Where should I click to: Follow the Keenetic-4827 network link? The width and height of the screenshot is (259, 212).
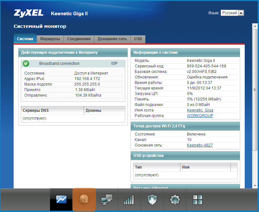(x=200, y=145)
